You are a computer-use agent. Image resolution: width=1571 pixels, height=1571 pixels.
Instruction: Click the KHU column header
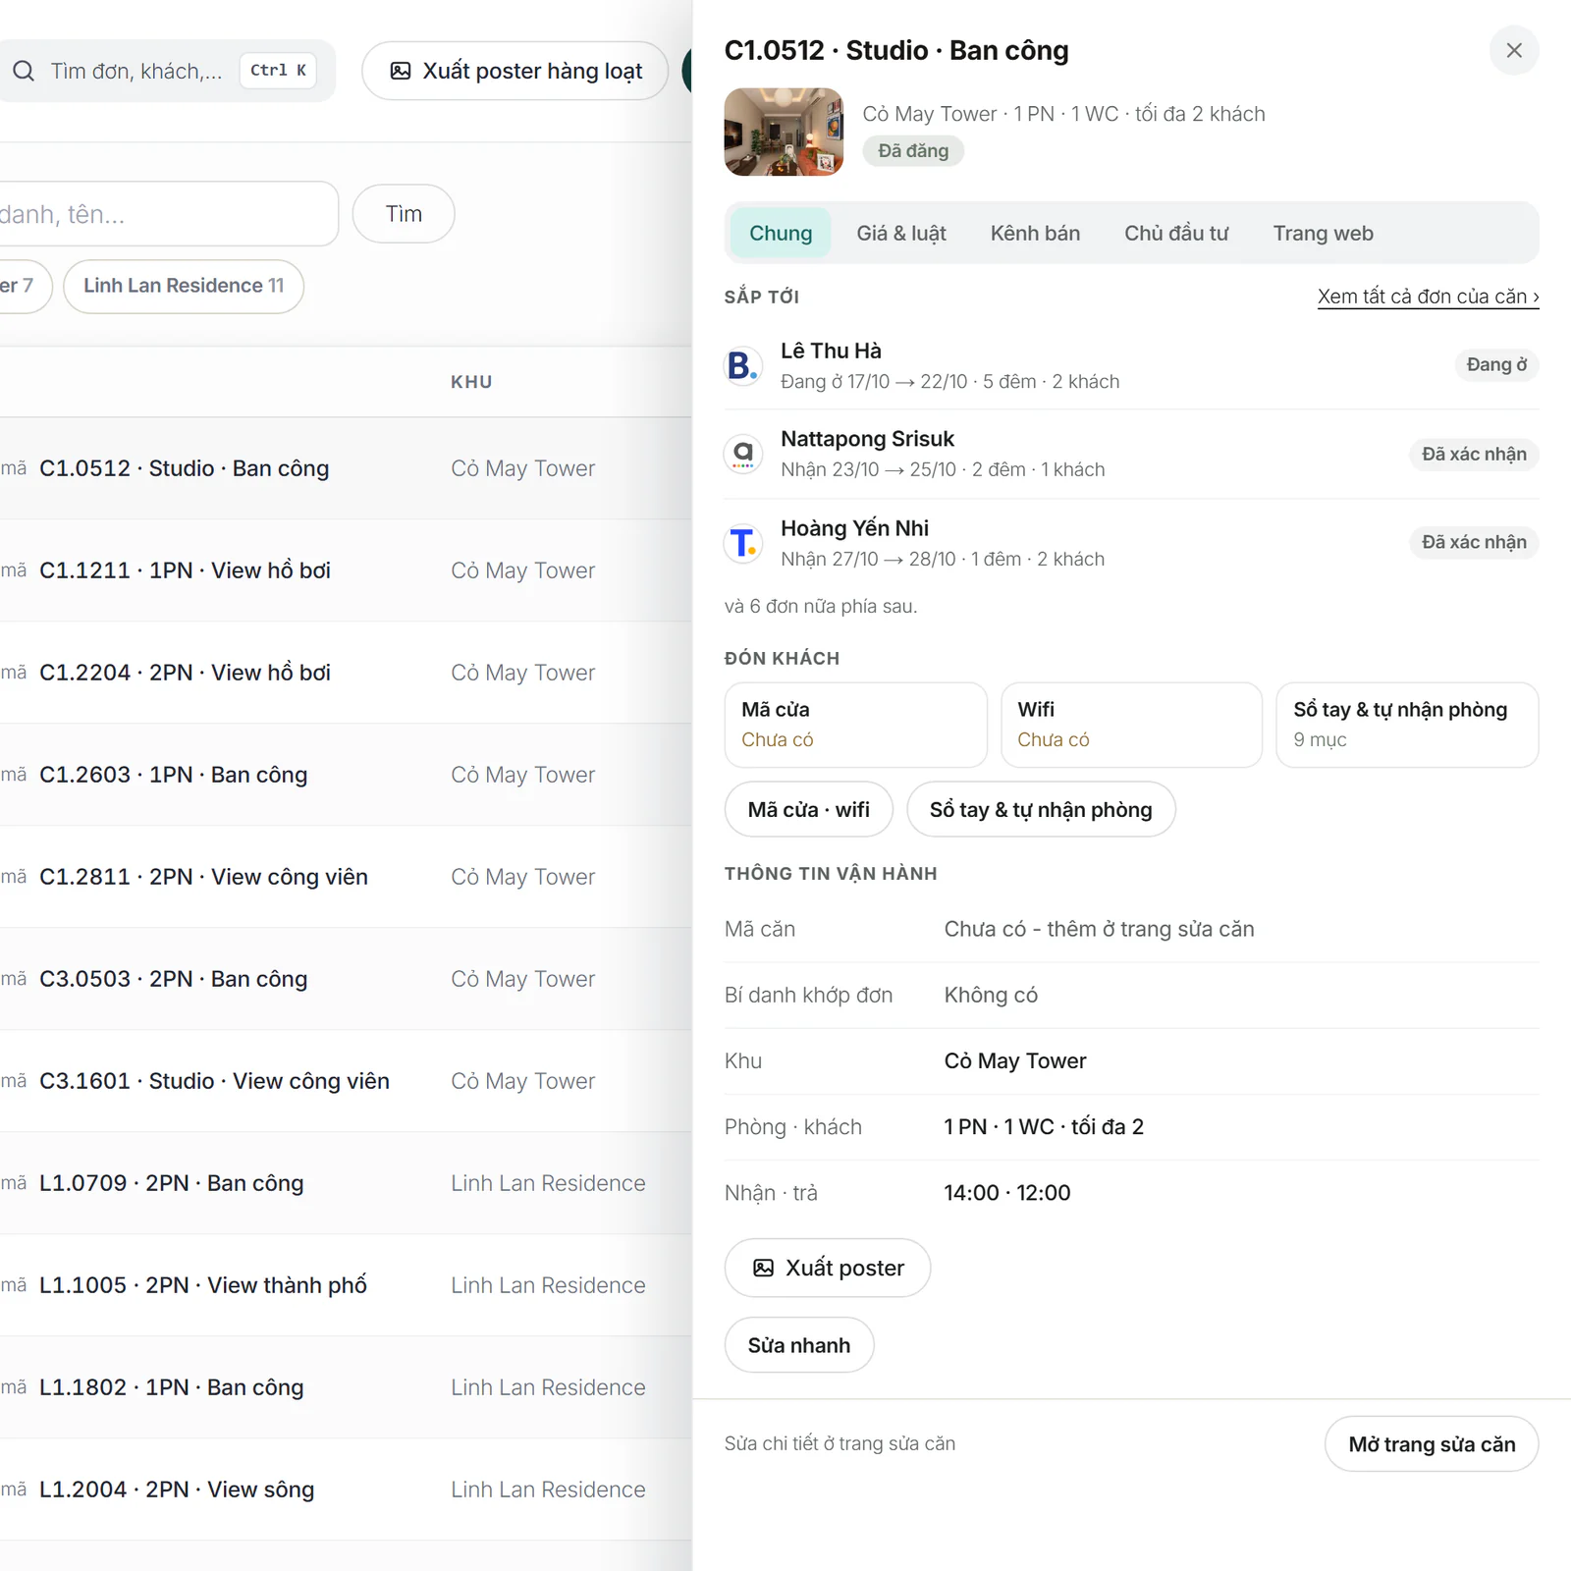471,382
